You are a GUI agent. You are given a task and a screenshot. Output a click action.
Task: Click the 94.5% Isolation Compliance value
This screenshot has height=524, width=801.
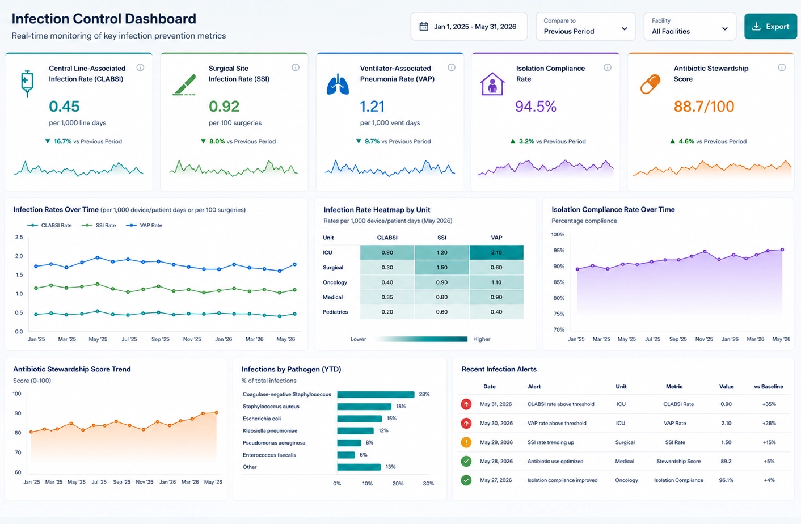pos(536,107)
